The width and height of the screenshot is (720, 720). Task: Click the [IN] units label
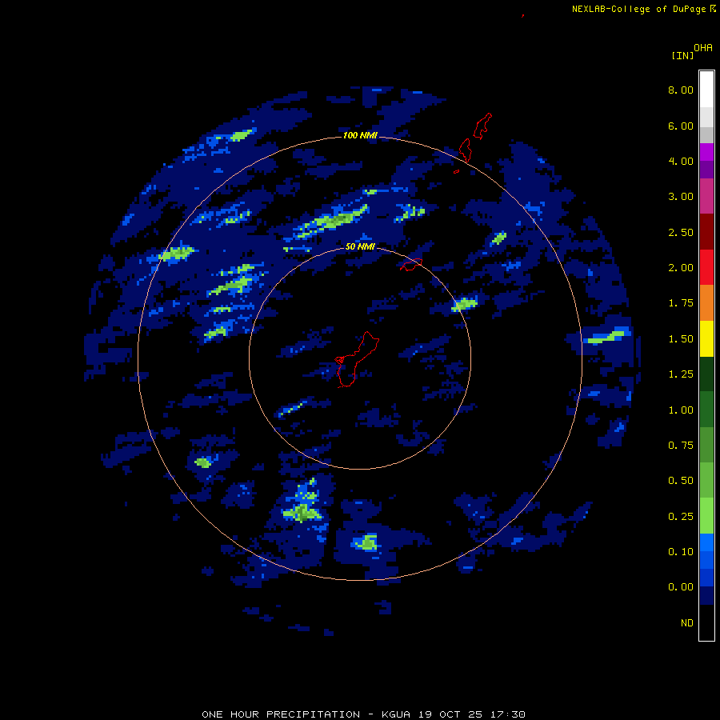point(682,55)
